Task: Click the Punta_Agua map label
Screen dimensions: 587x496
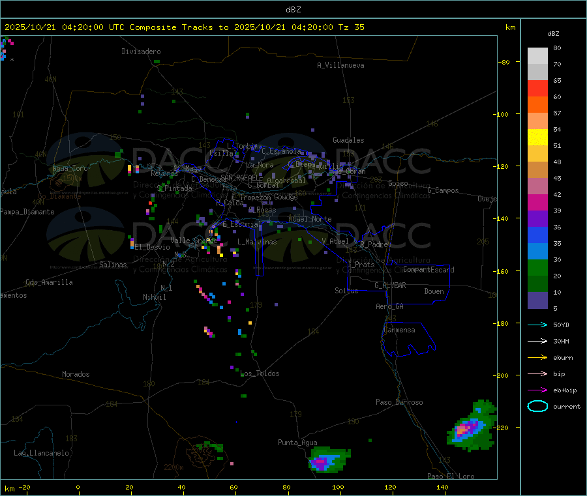Action: pyautogui.click(x=297, y=443)
